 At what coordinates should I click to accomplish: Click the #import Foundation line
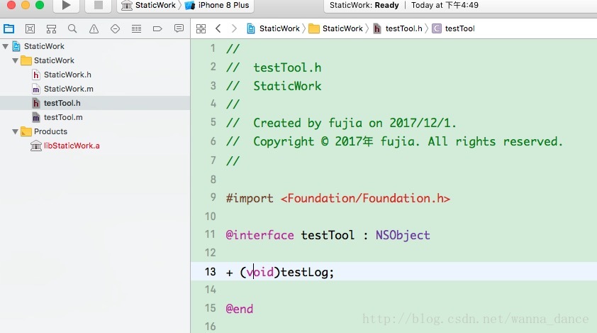coord(337,198)
